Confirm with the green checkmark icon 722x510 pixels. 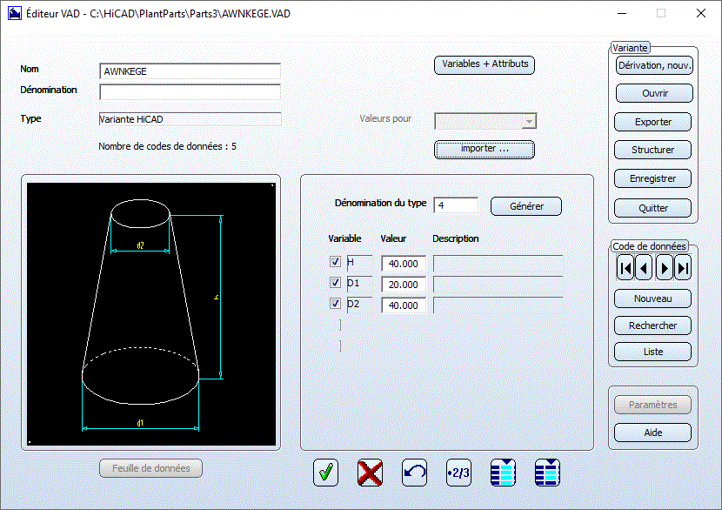[x=326, y=473]
